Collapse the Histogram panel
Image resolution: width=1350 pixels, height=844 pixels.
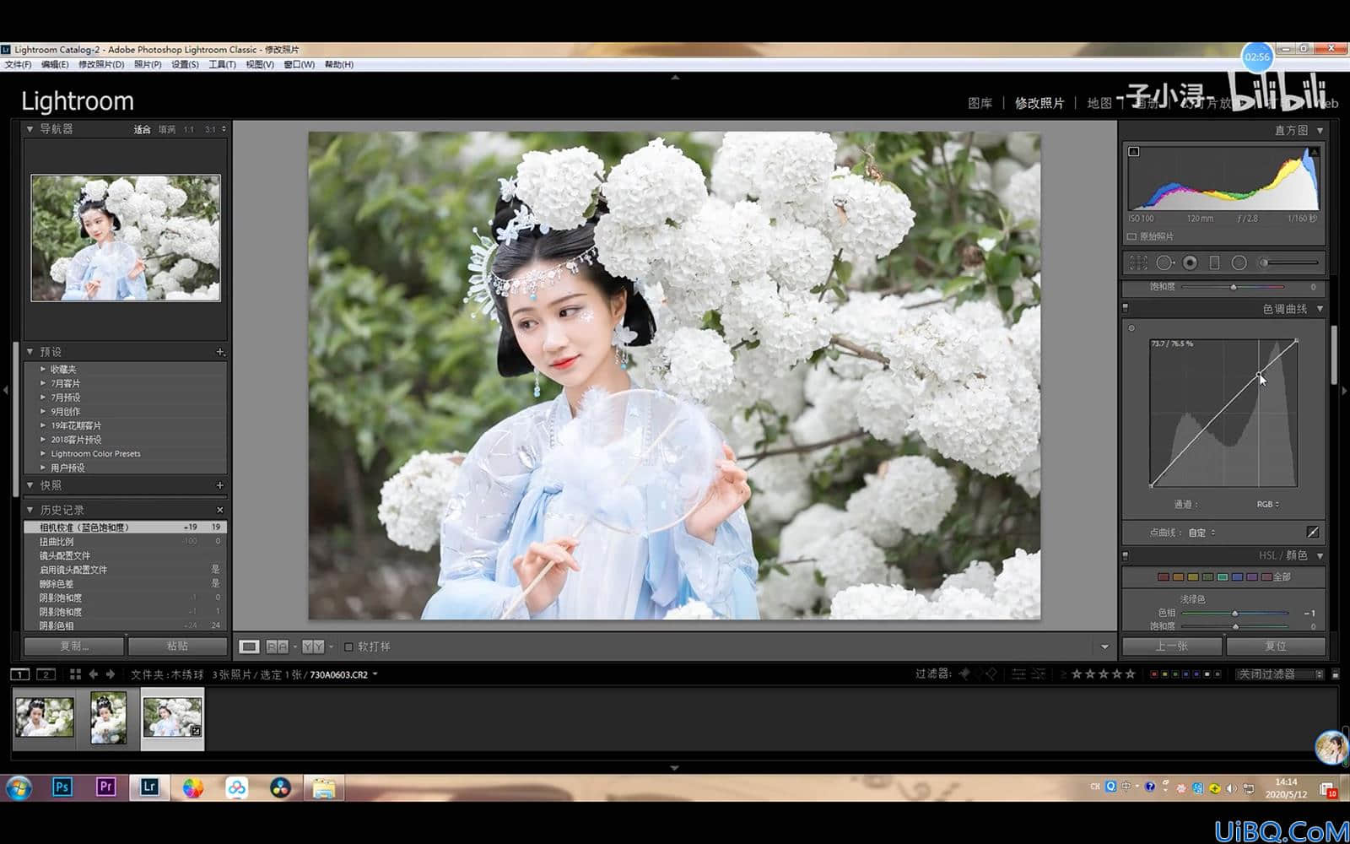point(1320,130)
